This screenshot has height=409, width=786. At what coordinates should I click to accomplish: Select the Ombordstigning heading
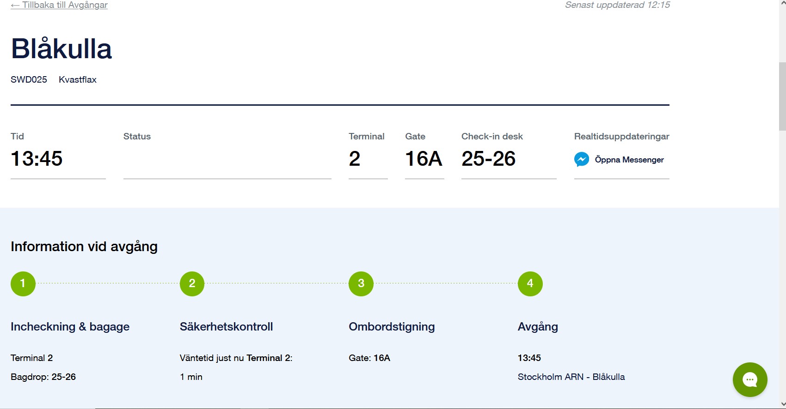coord(392,327)
